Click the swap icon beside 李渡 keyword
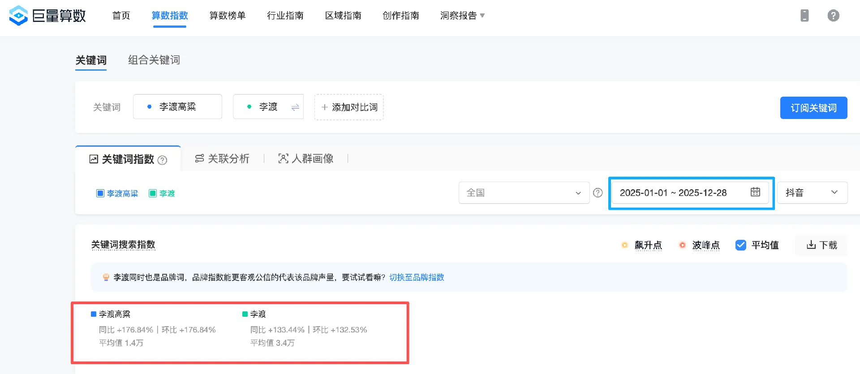This screenshot has width=860, height=374. click(x=295, y=107)
